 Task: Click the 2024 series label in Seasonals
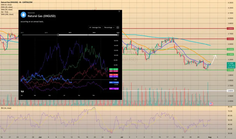click(114, 71)
